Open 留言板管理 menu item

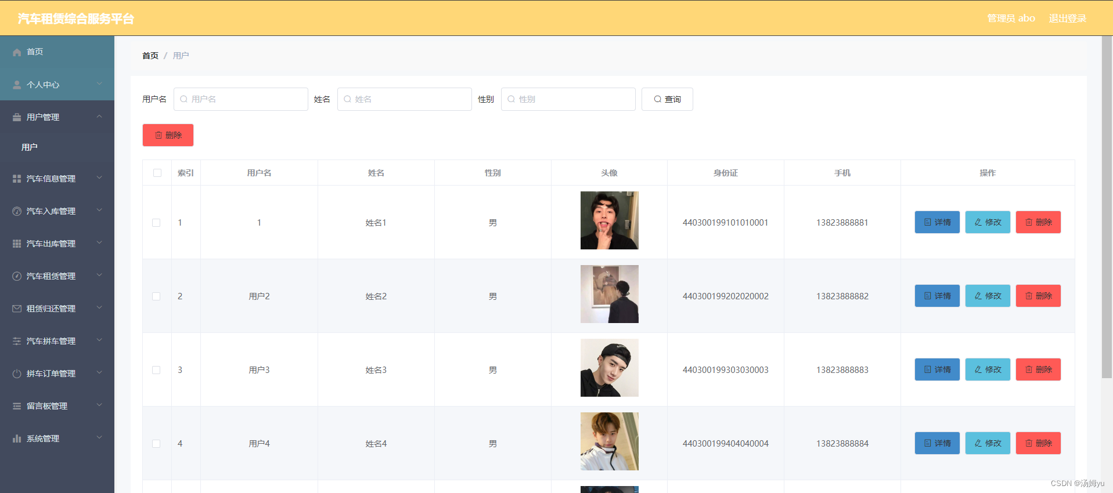click(x=57, y=406)
